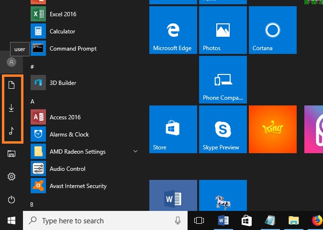Open Store icon on the taskbar
323x230 pixels.
[246, 221]
